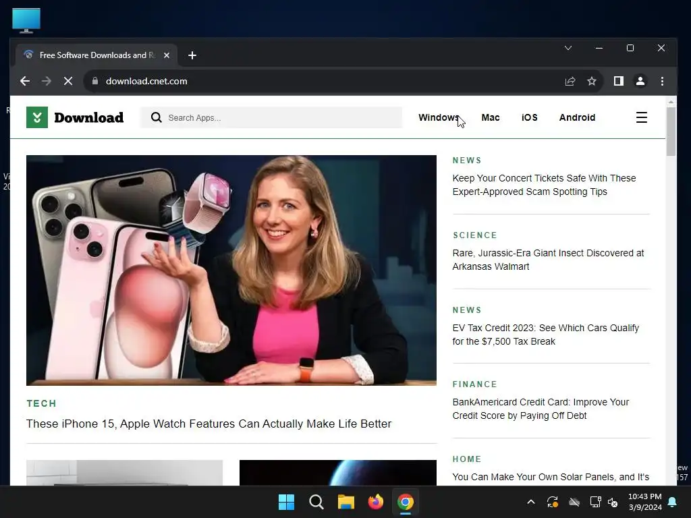Screen dimensions: 691x518
Task: Click the scrollbar up arrow
Action: (x=671, y=102)
